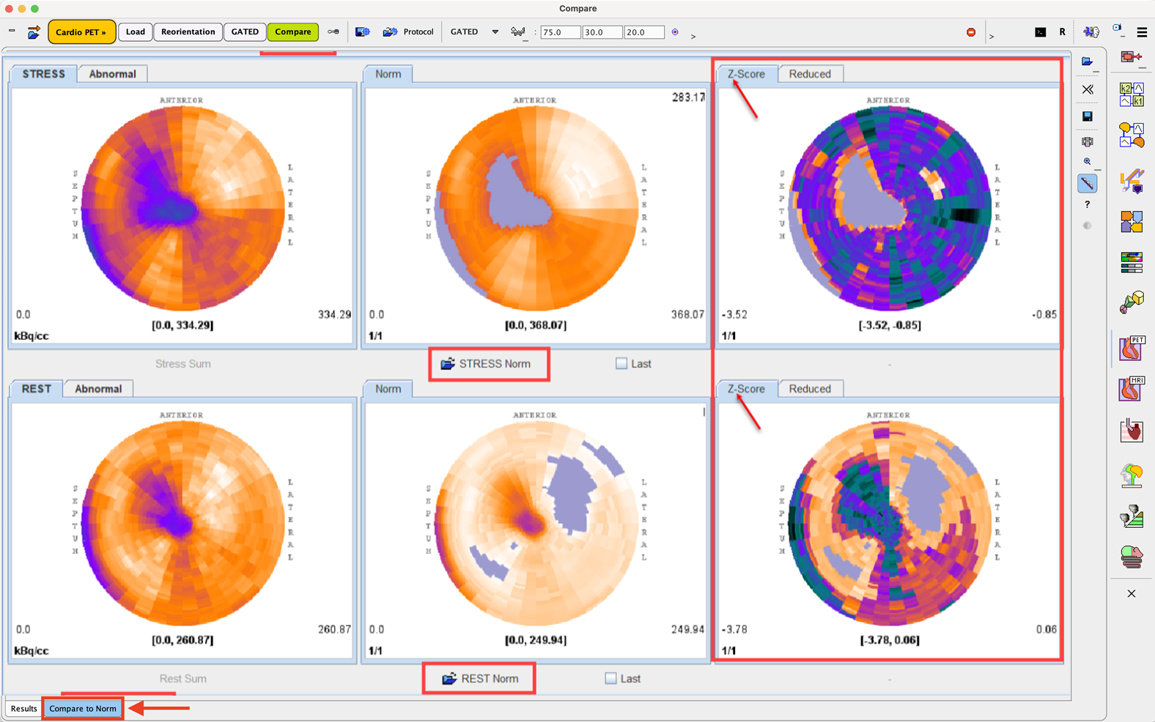
Task: Click the 20.0 value field
Action: click(644, 32)
